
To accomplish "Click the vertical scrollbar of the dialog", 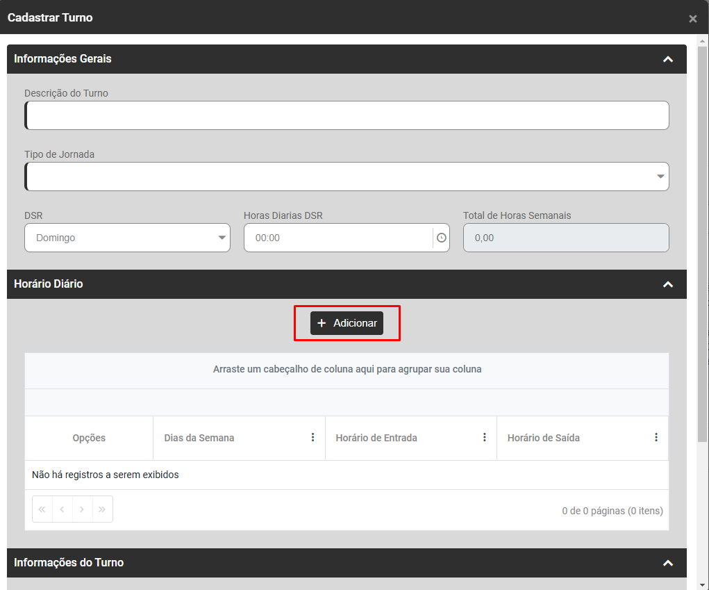I will pyautogui.click(x=702, y=243).
